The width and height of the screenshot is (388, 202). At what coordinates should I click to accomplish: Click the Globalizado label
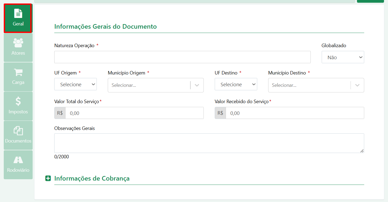pyautogui.click(x=334, y=46)
